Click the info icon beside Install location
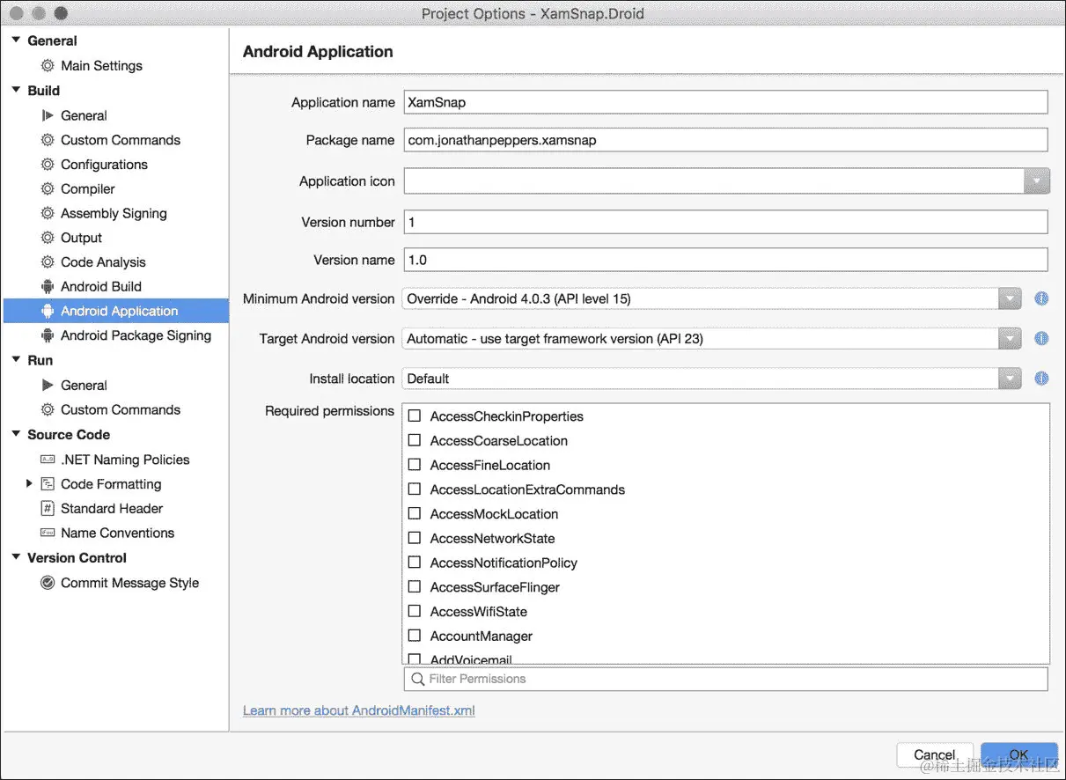The height and width of the screenshot is (780, 1066). pos(1041,379)
